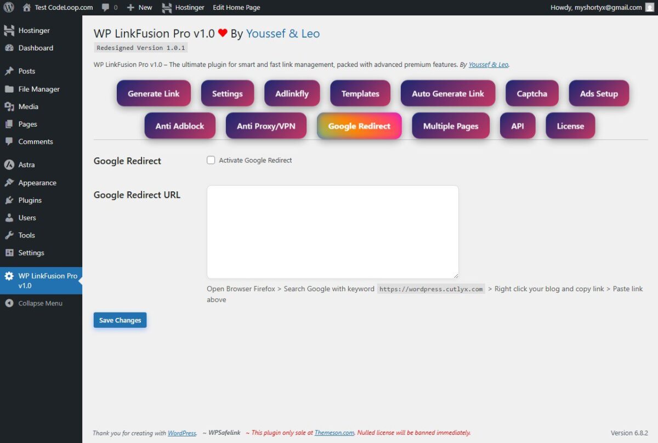Image resolution: width=658 pixels, height=443 pixels.
Task: Open the File Manager menu label
Action: click(39, 89)
